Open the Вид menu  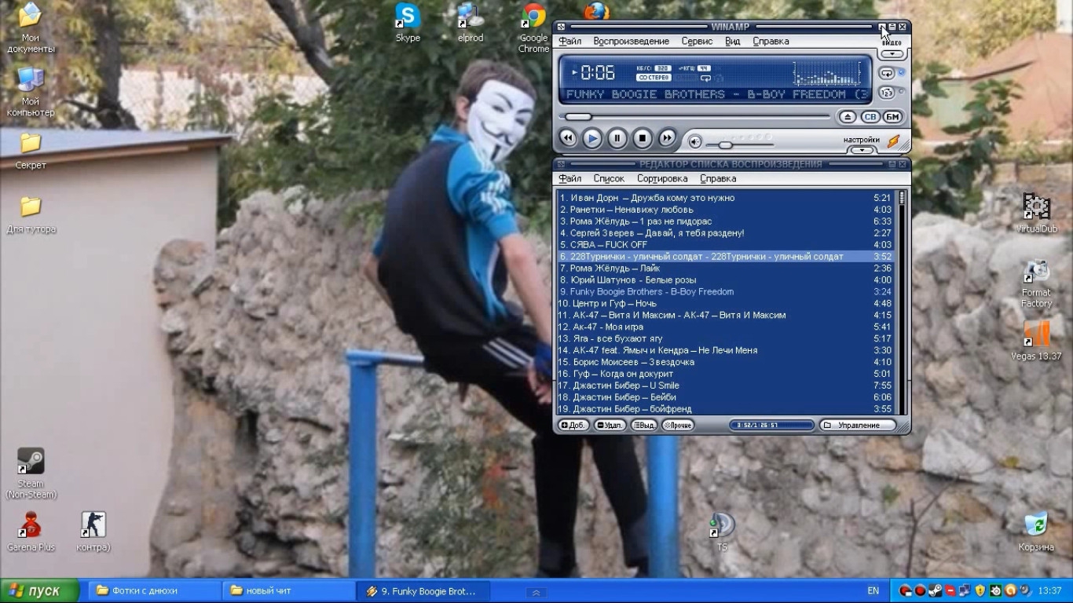coord(733,41)
